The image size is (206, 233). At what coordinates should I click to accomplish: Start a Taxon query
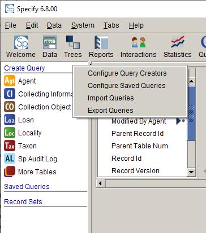27,146
